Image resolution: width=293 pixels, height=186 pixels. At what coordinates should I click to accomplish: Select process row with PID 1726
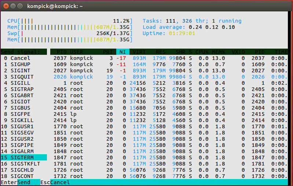[169, 170]
